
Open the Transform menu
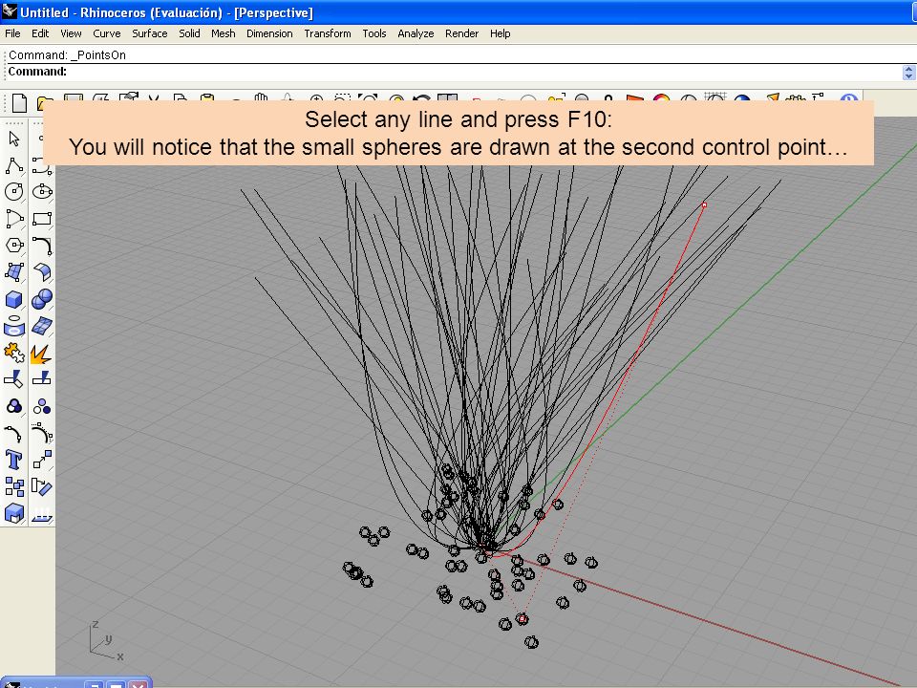coord(328,33)
